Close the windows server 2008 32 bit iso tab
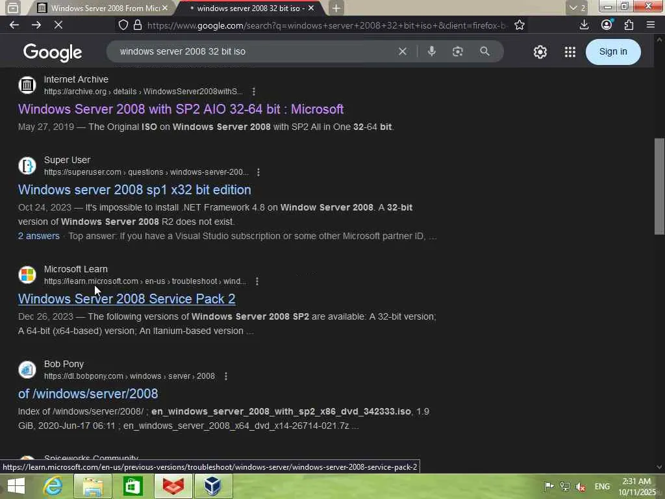The height and width of the screenshot is (499, 665). point(311,8)
